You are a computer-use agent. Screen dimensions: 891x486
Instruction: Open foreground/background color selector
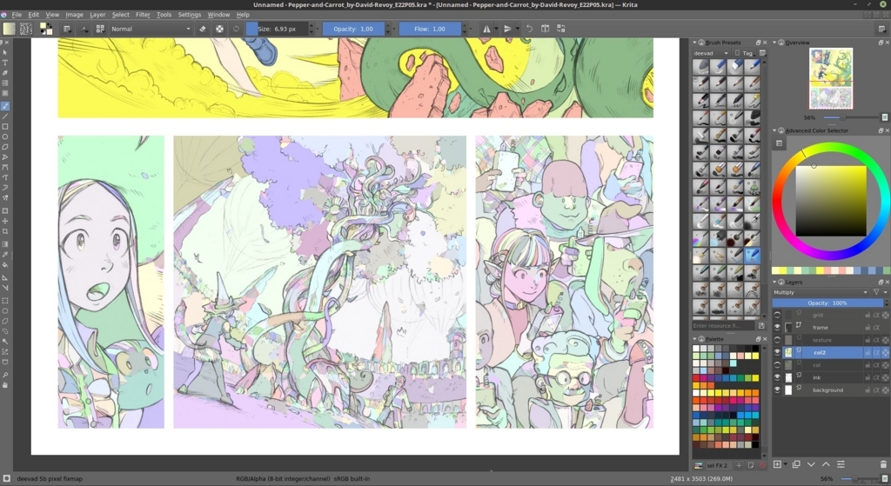point(46,29)
